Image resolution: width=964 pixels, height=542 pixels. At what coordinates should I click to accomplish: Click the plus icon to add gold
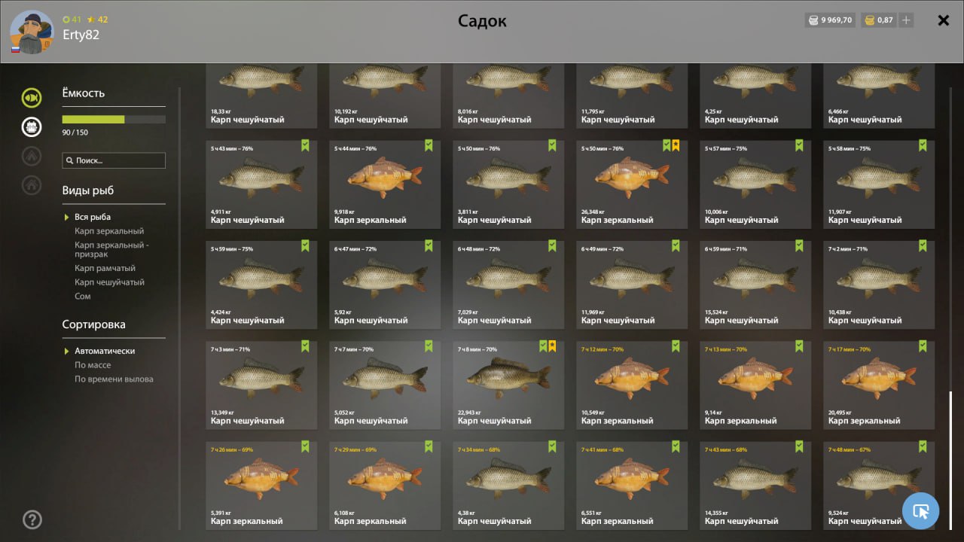click(x=906, y=20)
